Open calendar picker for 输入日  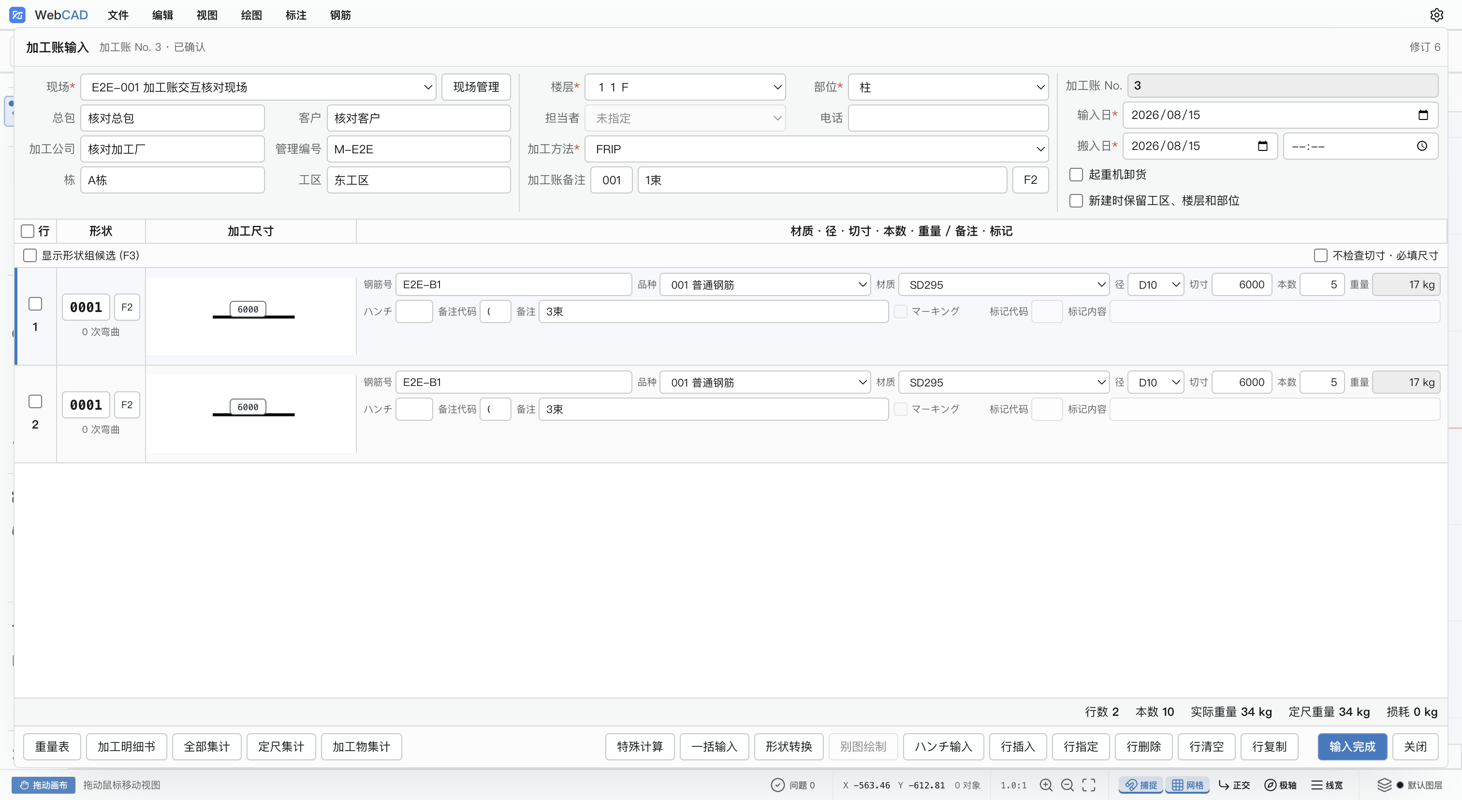pyautogui.click(x=1423, y=115)
